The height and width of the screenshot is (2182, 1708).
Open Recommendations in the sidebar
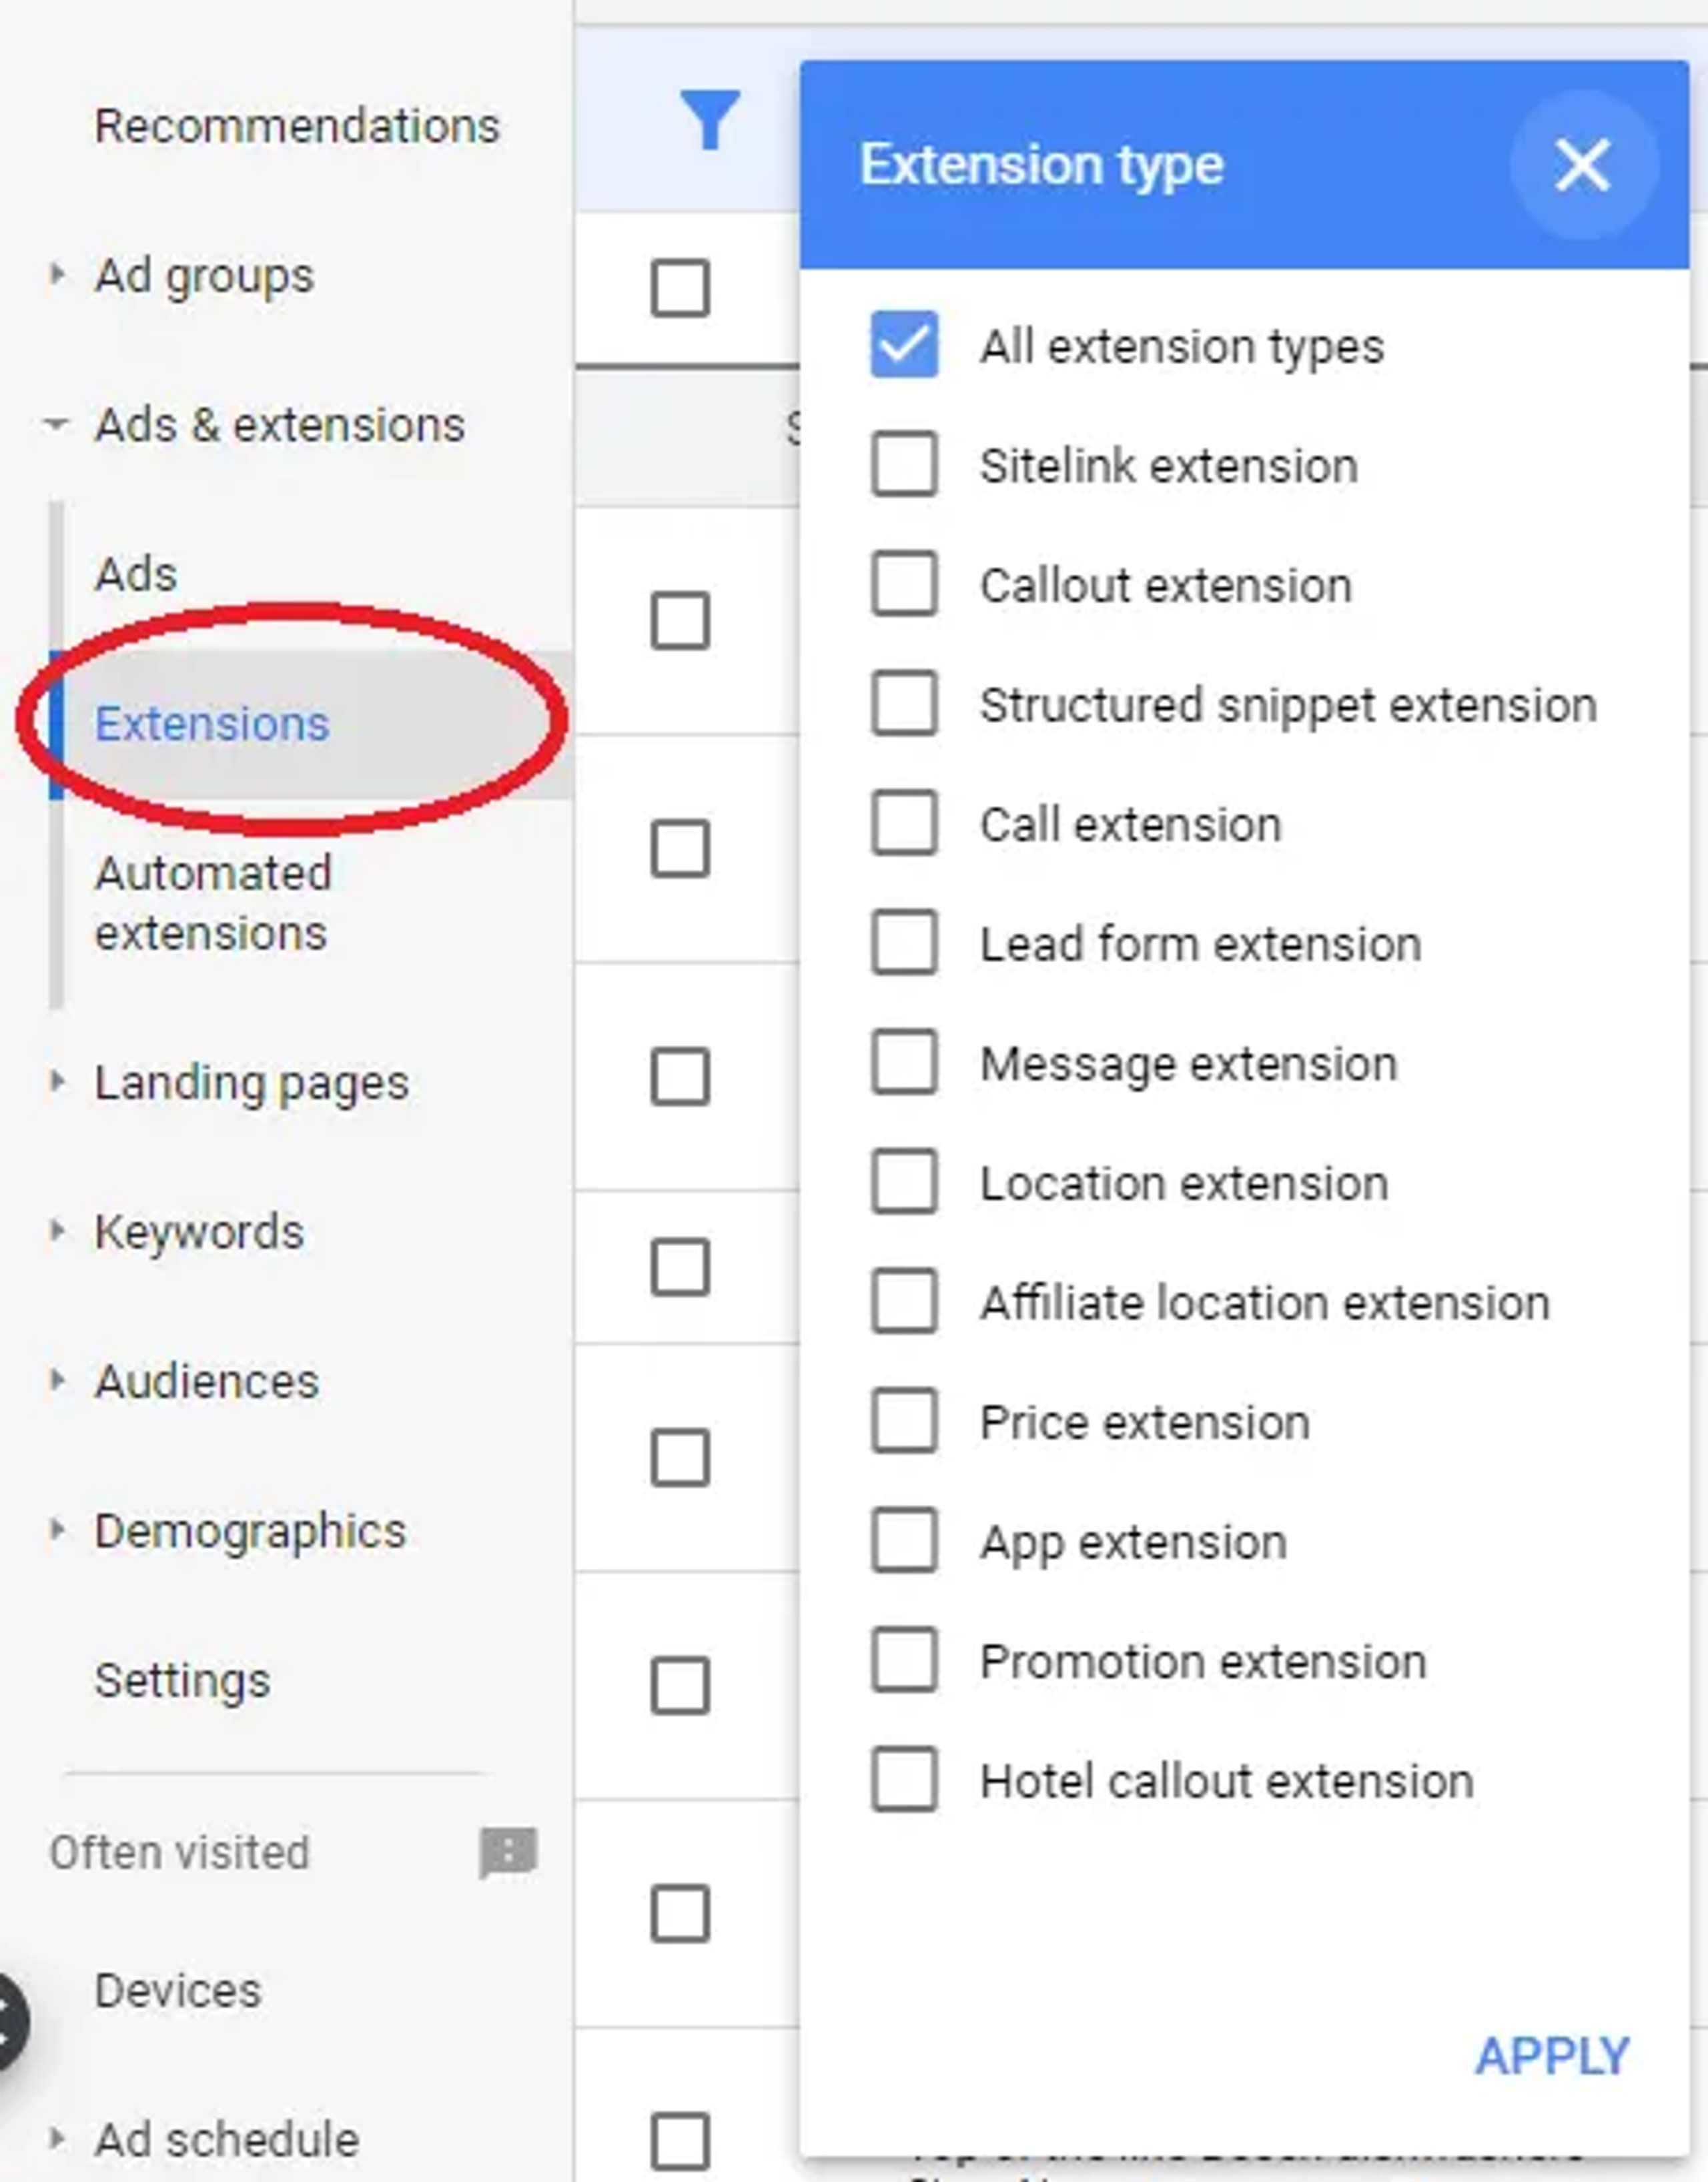point(296,126)
